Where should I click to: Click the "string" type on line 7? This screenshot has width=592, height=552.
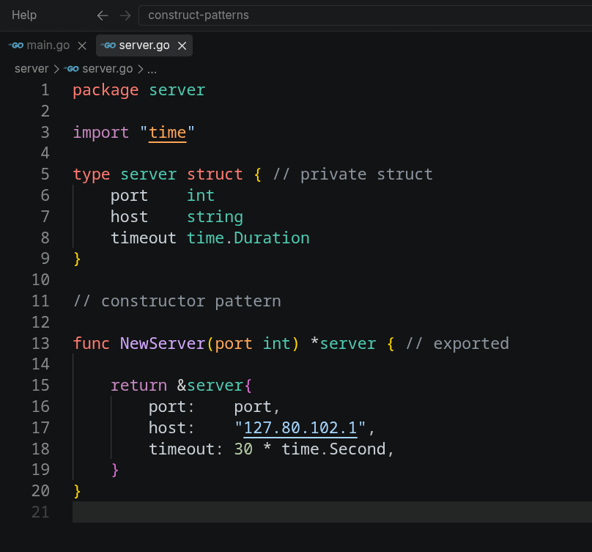pyautogui.click(x=215, y=217)
